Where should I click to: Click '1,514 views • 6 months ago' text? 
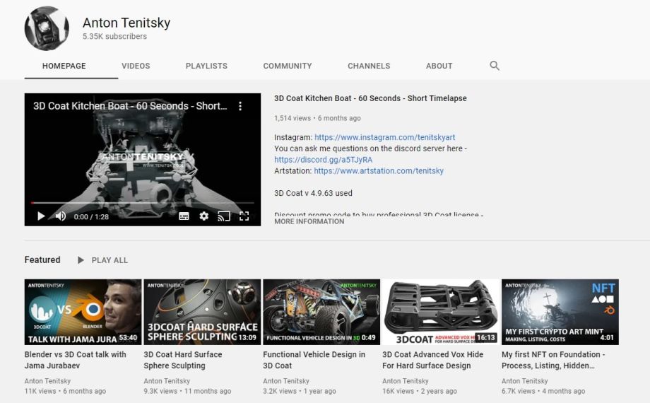click(317, 118)
